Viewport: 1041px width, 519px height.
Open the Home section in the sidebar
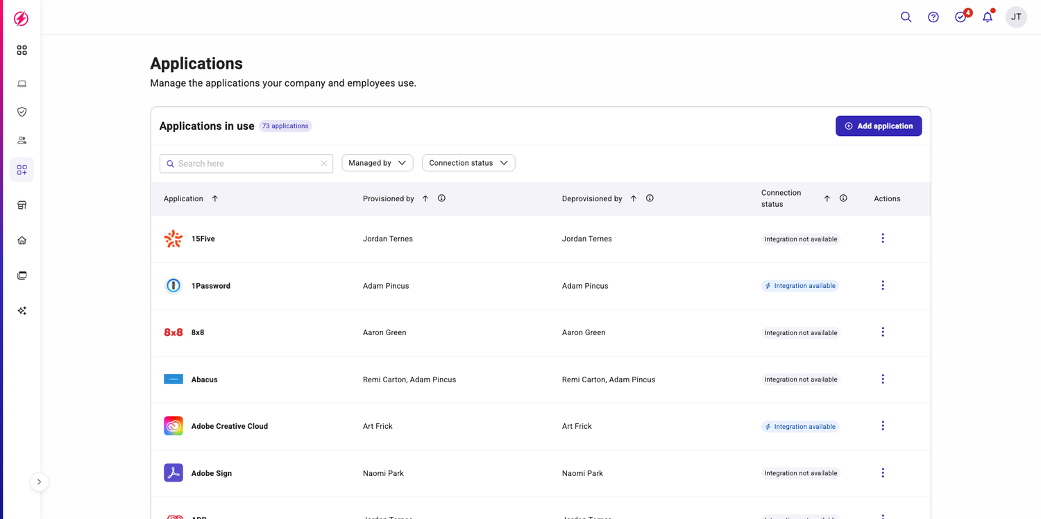(x=22, y=239)
